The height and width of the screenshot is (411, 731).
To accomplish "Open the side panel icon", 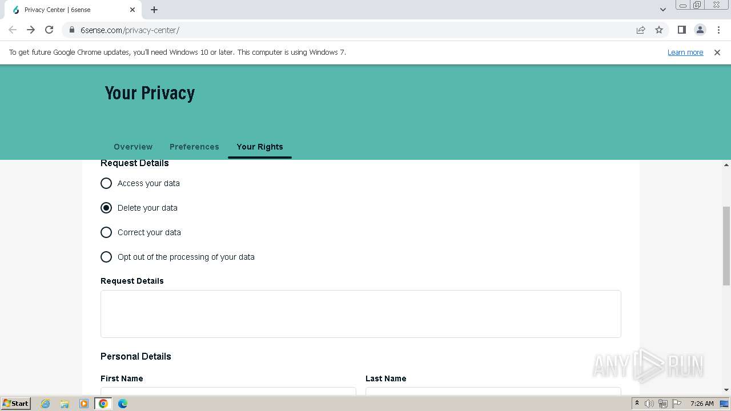I will (681, 30).
